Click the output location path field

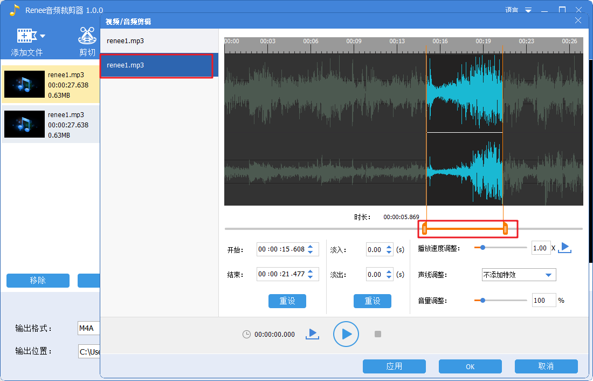click(89, 352)
